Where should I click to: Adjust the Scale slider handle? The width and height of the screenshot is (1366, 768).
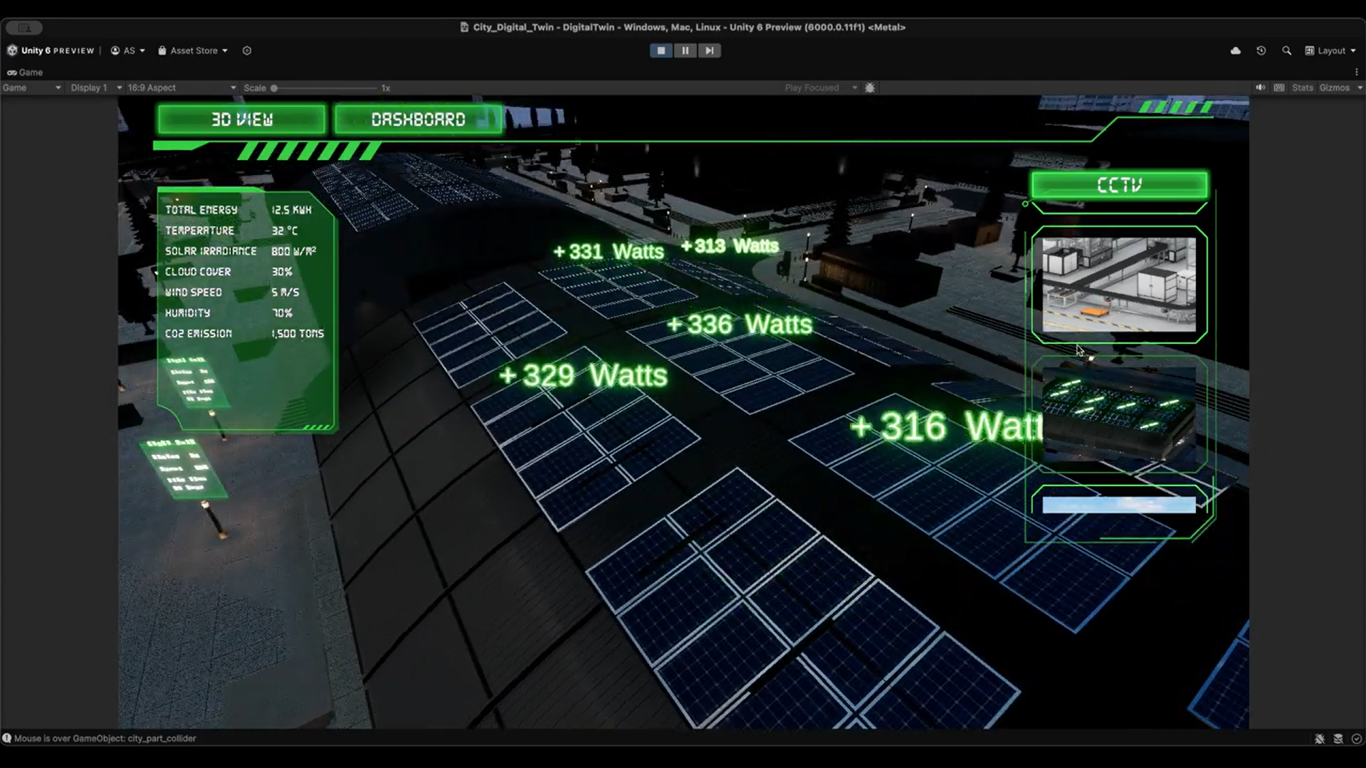274,88
